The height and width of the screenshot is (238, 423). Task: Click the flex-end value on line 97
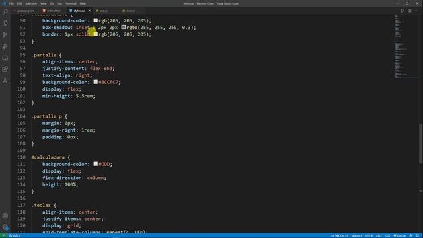coord(101,69)
